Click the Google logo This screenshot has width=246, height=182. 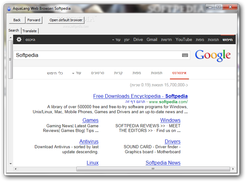pyautogui.click(x=213, y=55)
